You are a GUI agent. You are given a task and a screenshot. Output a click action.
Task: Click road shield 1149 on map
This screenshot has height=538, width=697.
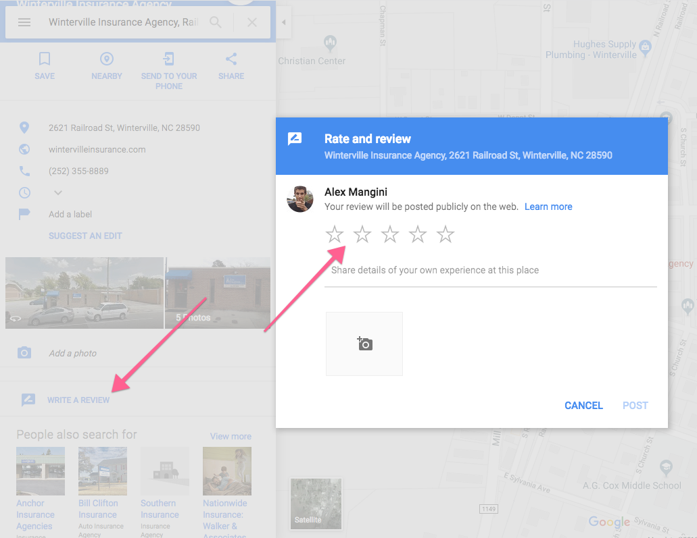pos(489,509)
